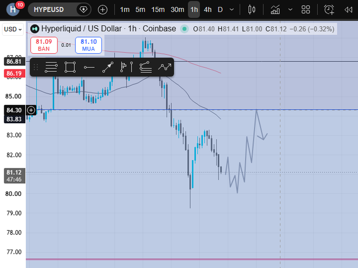Select the Fibonacci retracement tool
This screenshot has height=268, width=358.
(x=146, y=67)
